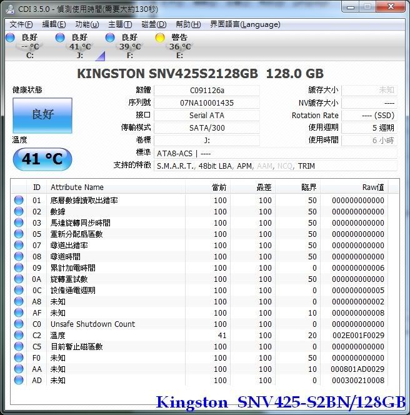Screen dimensions: 410x415
Task: Click the power-on count field 5 週期
Action: point(369,128)
